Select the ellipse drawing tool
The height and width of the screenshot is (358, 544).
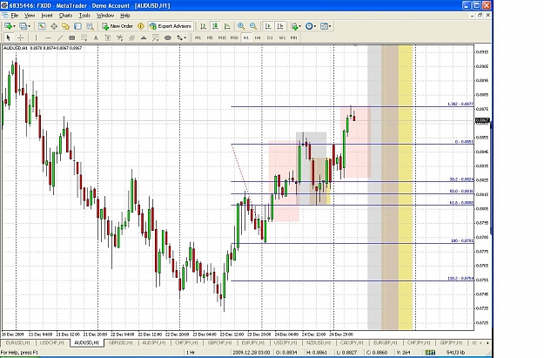(168, 37)
